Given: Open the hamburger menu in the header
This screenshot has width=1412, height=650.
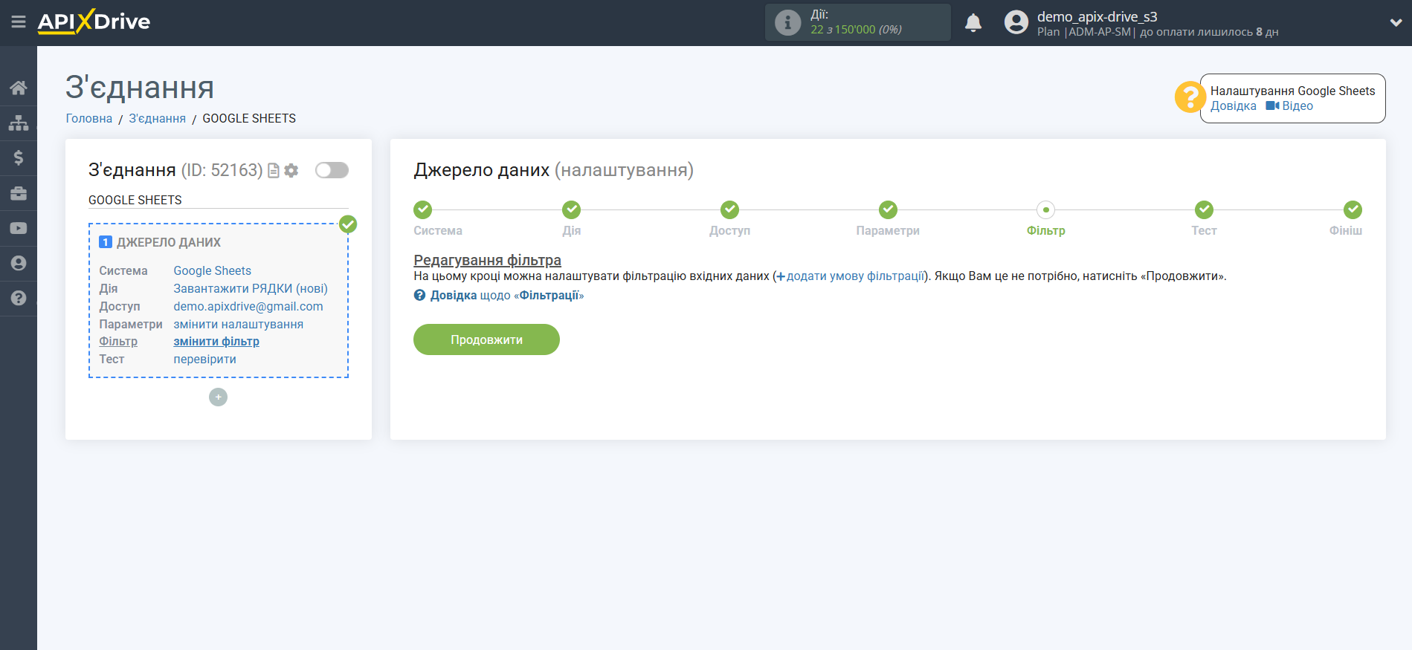Looking at the screenshot, I should point(19,22).
